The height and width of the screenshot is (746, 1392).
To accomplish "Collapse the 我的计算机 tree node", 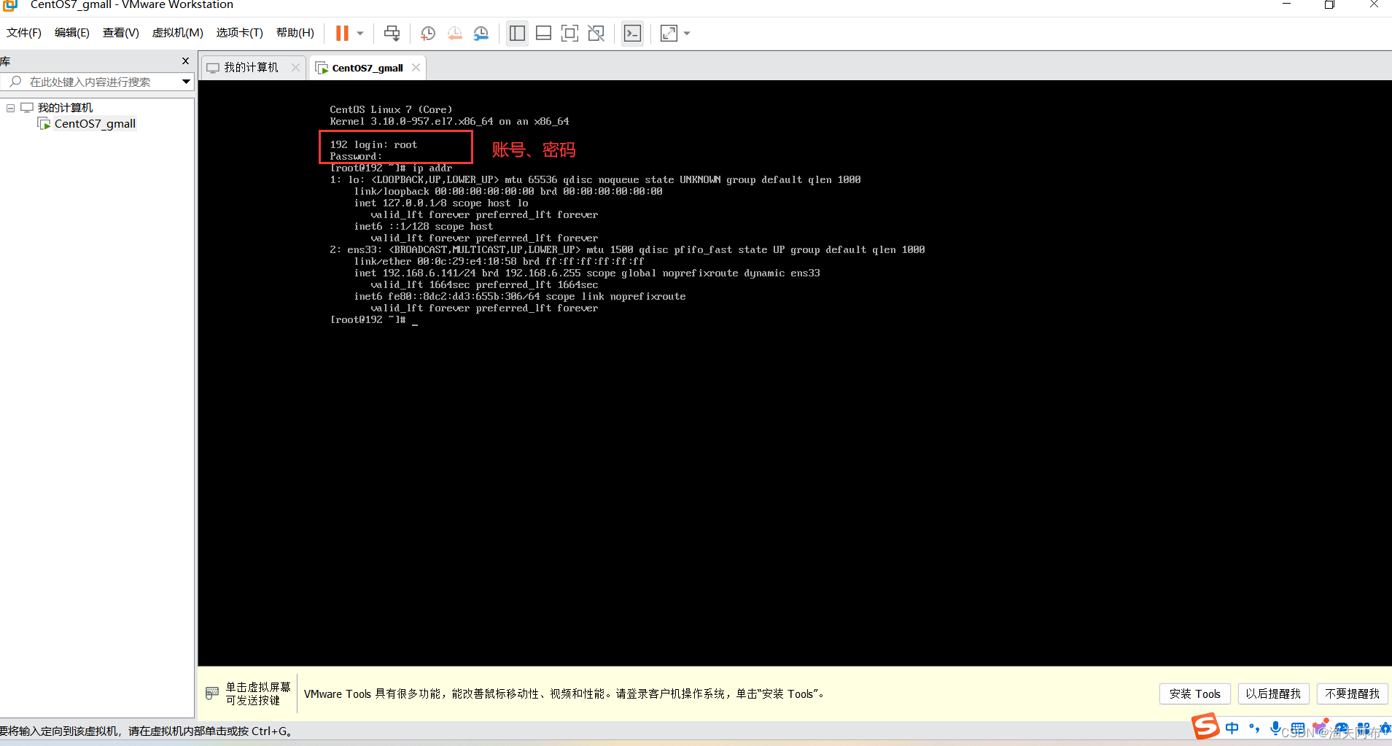I will (11, 108).
